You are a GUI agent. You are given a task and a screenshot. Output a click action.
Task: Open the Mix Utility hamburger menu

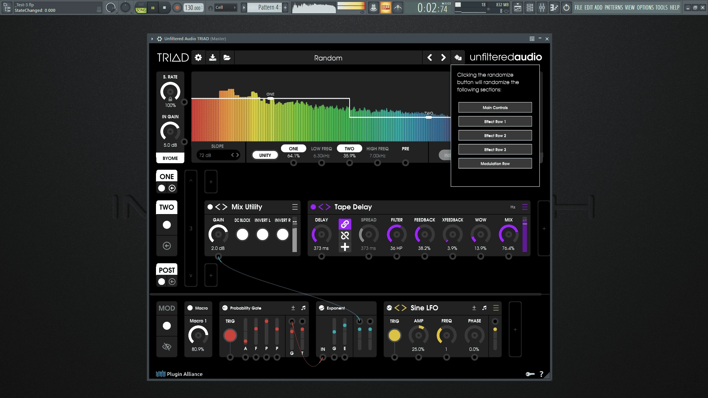click(295, 207)
